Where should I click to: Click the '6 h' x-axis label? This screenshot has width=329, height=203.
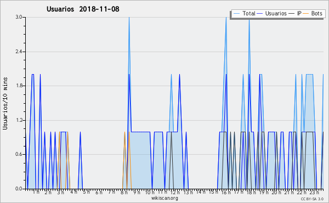click(x=99, y=192)
